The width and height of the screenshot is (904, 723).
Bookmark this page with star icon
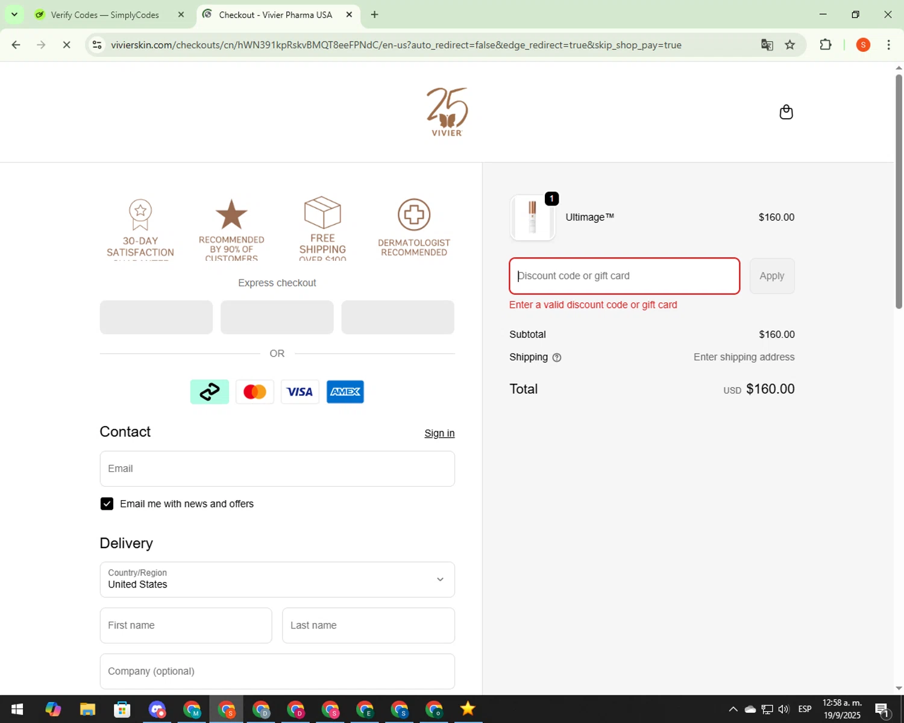click(x=789, y=45)
